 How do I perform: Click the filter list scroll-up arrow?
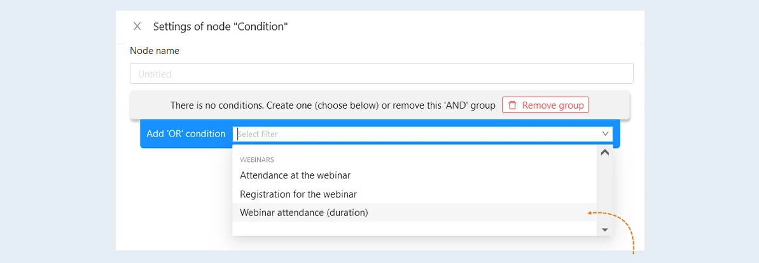[604, 152]
